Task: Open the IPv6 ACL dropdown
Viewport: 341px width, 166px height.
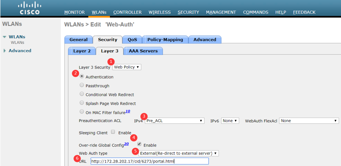Action: pos(230,121)
